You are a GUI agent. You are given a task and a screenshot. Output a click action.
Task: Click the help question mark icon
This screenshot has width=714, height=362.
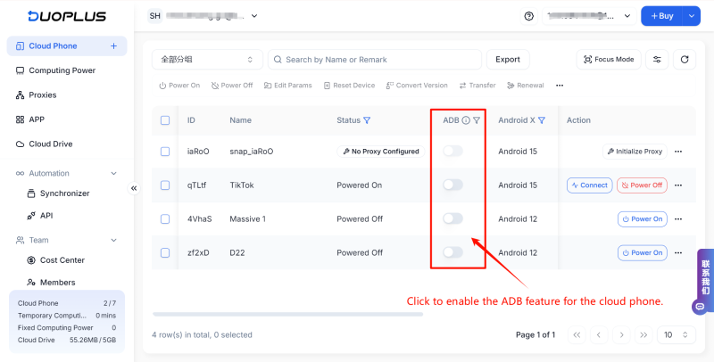pyautogui.click(x=528, y=16)
